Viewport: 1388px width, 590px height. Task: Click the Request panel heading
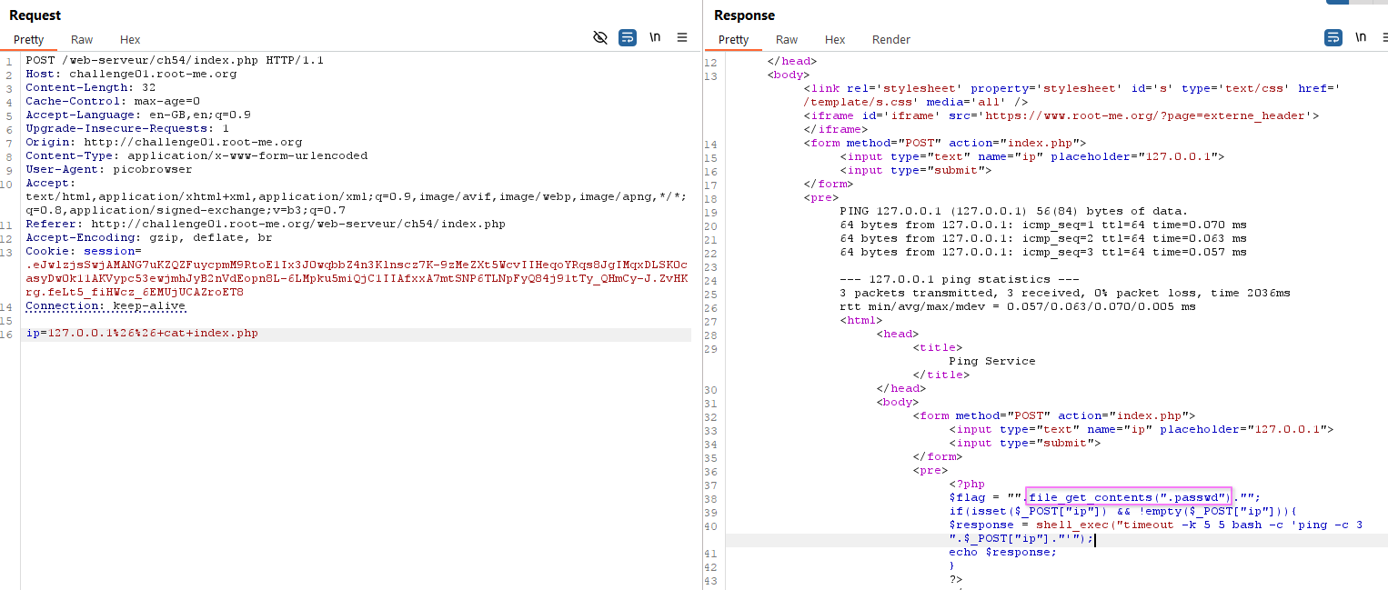coord(35,15)
